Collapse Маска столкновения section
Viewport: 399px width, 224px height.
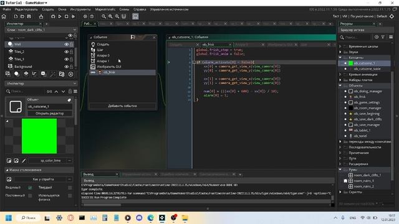tap(7, 170)
